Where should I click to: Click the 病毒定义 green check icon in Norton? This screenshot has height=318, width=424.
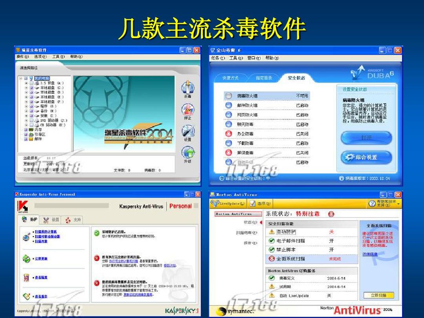[x=272, y=278]
